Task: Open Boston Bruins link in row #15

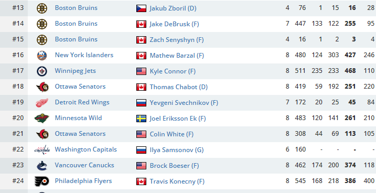Action: [76, 39]
